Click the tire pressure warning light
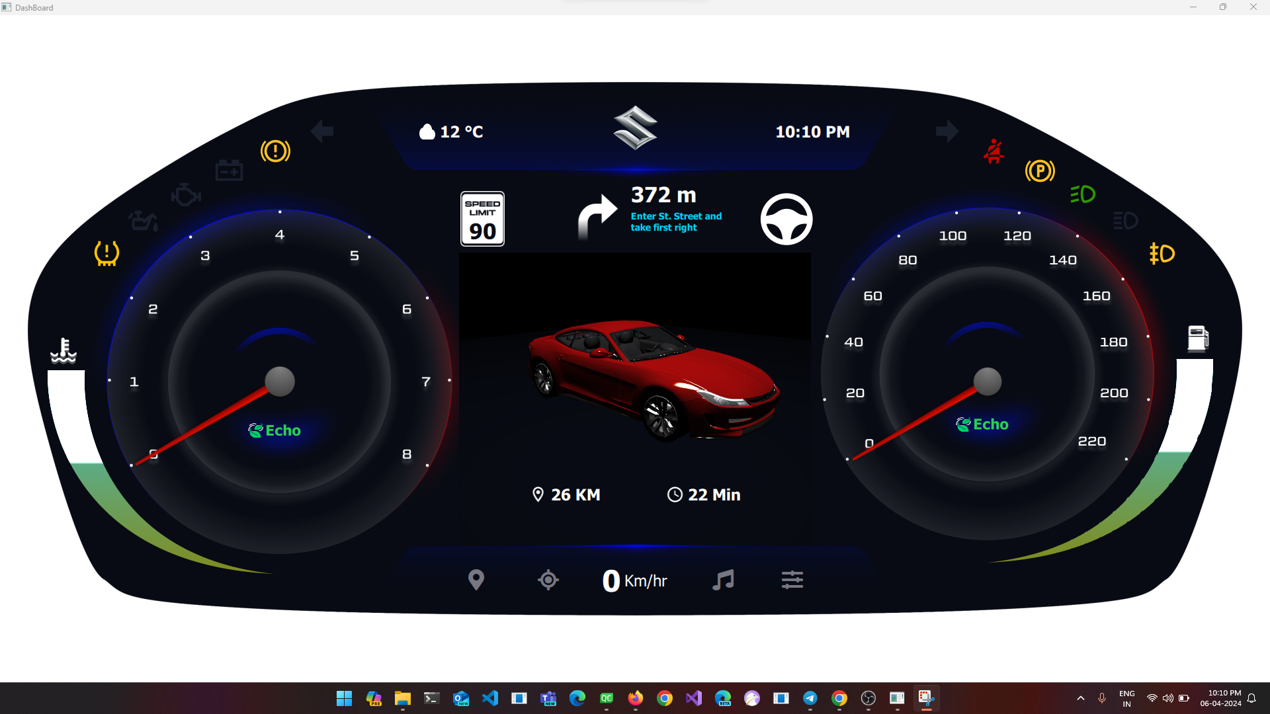Image resolution: width=1270 pixels, height=714 pixels. point(106,253)
